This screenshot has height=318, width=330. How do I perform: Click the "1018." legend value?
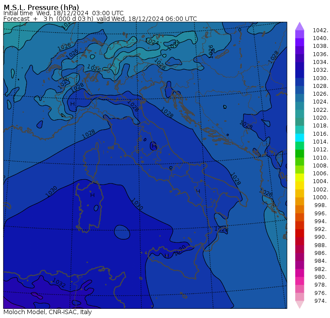click(320, 125)
